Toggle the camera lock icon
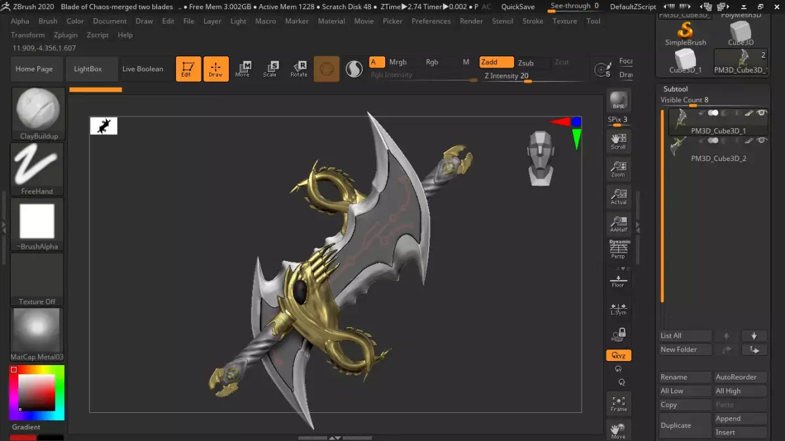The width and height of the screenshot is (785, 441). [x=618, y=336]
